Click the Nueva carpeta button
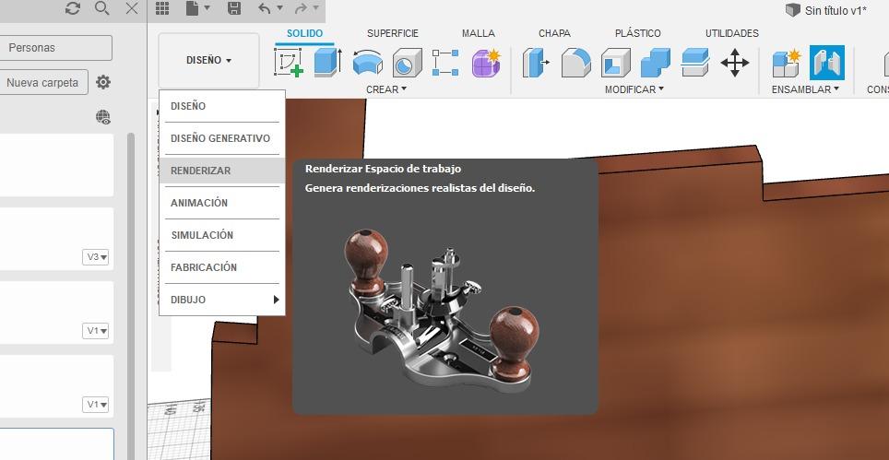 click(44, 83)
